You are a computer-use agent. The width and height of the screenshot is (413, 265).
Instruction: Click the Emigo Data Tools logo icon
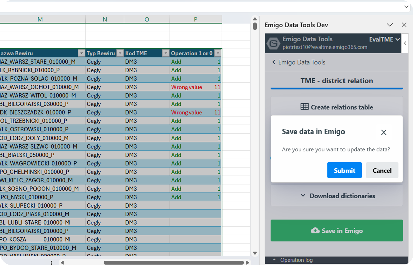(x=274, y=43)
